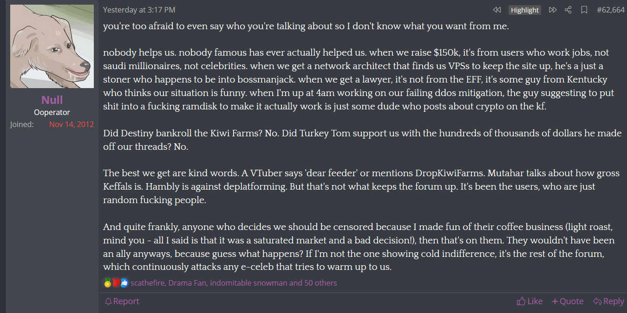This screenshot has width=627, height=313.
Task: Open the 'Yesterday at 3:17 PM' timestamp
Action: point(139,10)
